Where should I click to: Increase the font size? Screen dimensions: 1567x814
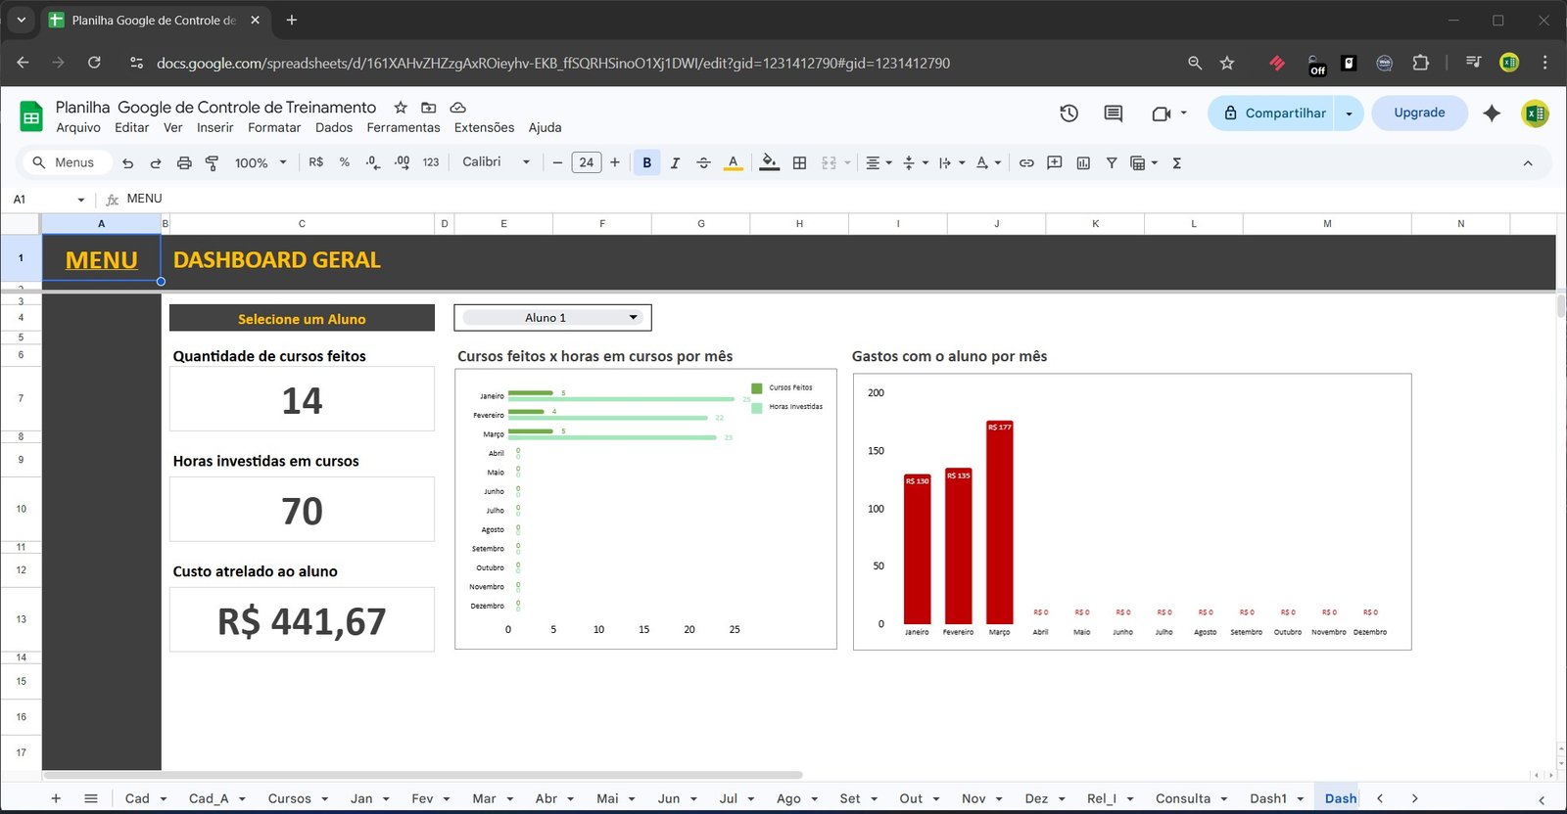click(x=615, y=162)
